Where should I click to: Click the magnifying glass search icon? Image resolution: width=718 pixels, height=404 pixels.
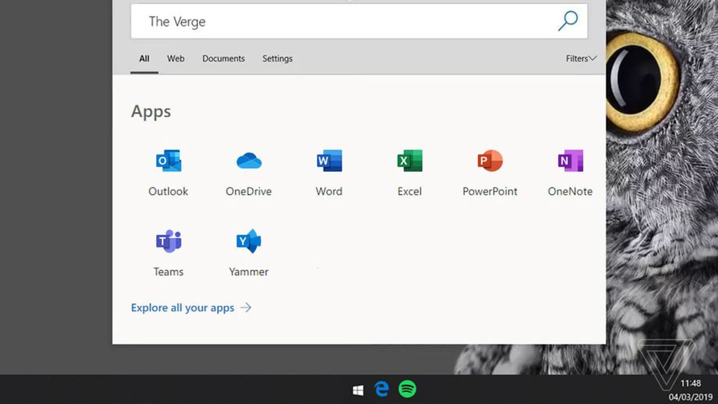(568, 21)
